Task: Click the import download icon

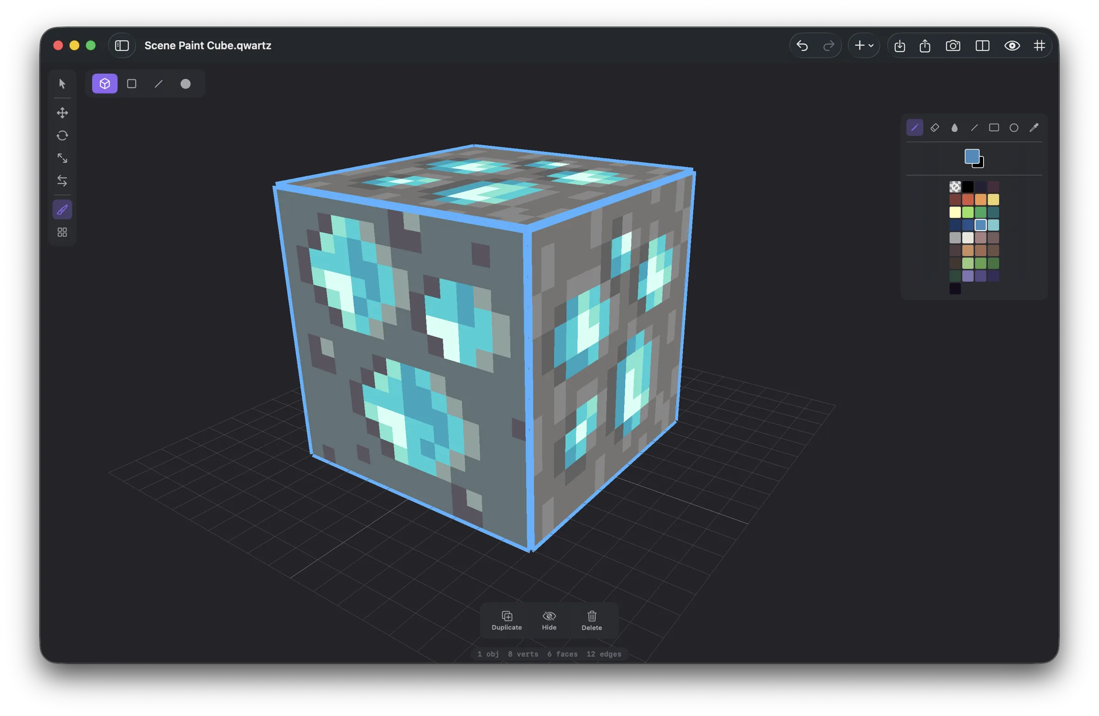Action: click(899, 46)
